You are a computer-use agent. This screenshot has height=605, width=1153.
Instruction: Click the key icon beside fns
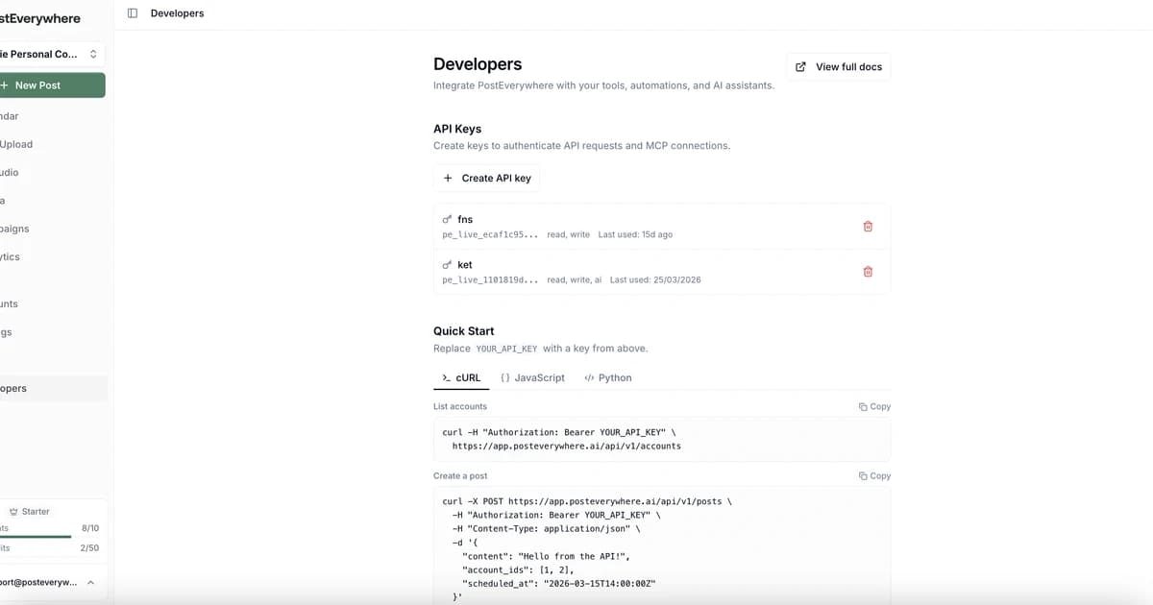pyautogui.click(x=446, y=218)
